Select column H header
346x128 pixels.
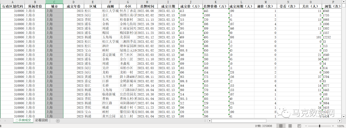tap(147, 2)
